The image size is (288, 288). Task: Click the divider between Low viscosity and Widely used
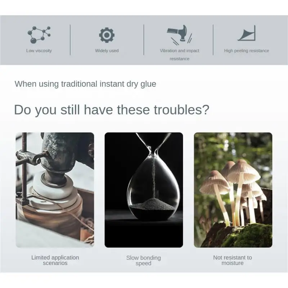click(x=70, y=40)
